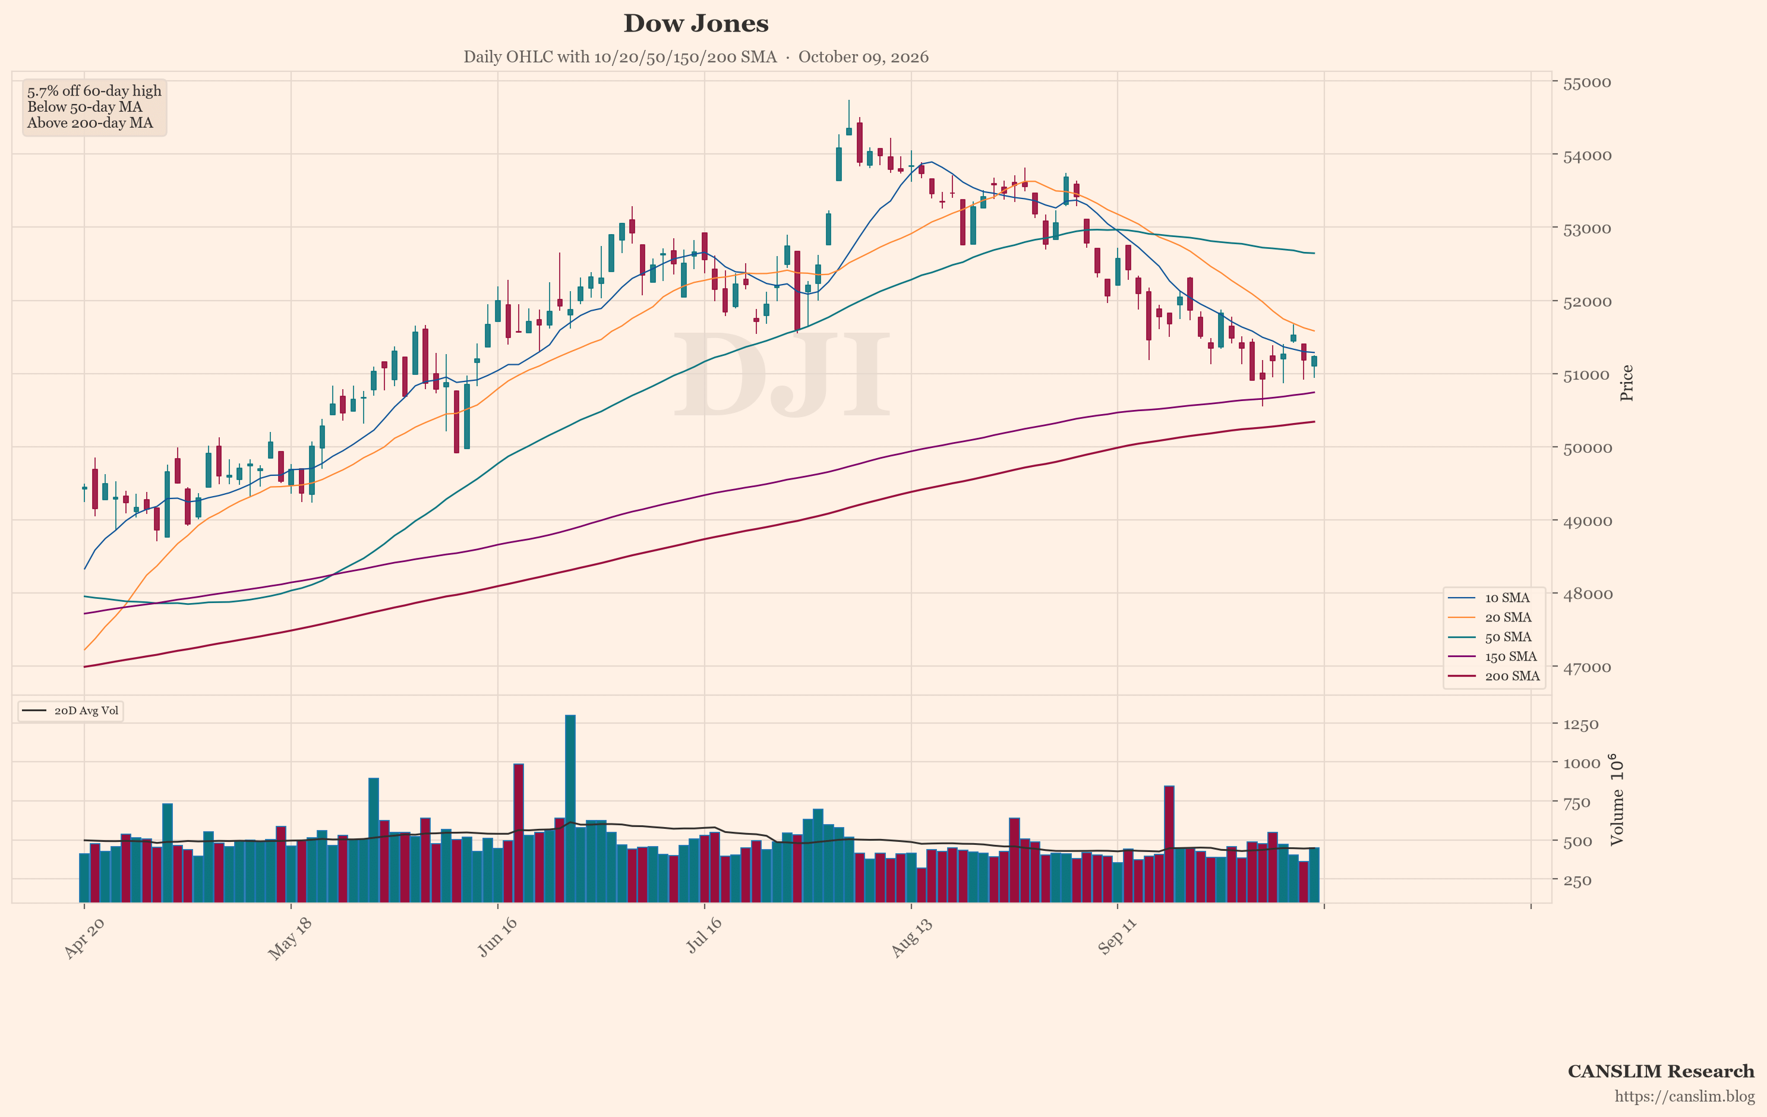The image size is (1767, 1117).
Task: Click the Price y-axis label
Action: point(1627,383)
